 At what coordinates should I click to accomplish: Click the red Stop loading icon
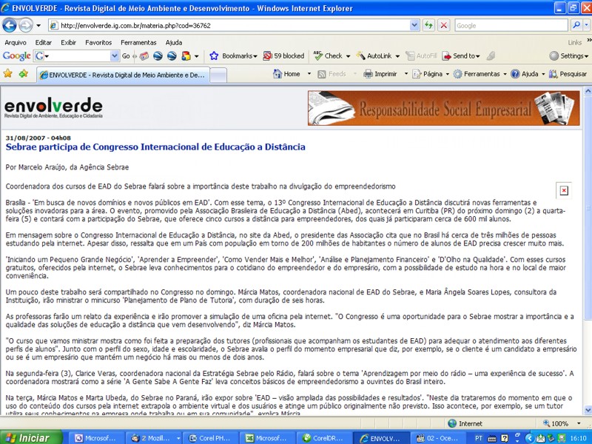[443, 25]
